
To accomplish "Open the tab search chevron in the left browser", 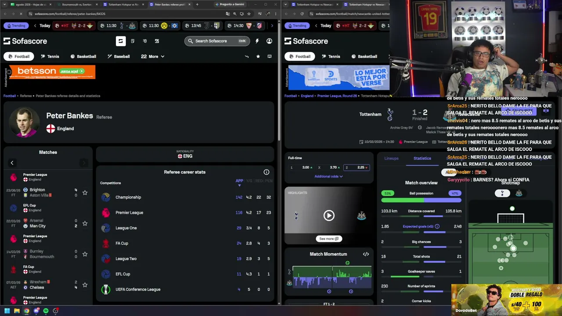I will click(x=4, y=4).
